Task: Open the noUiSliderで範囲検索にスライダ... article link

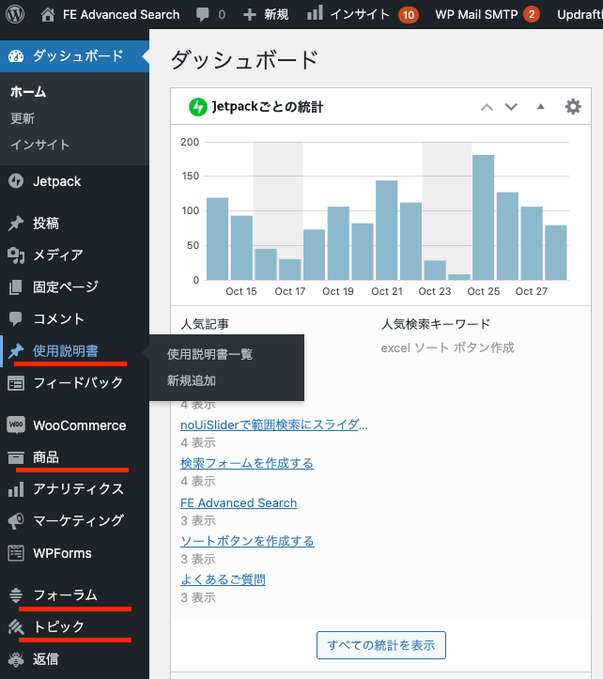Action: point(273,424)
